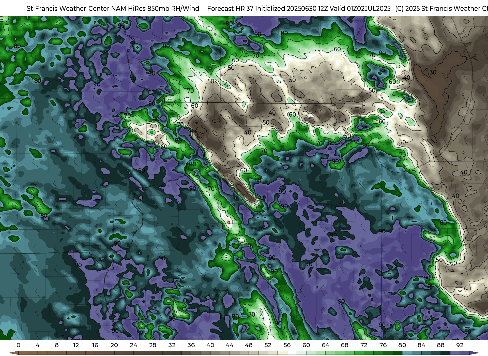Click the "64" color bar tick label
The height and width of the screenshot is (356, 488).
click(325, 345)
